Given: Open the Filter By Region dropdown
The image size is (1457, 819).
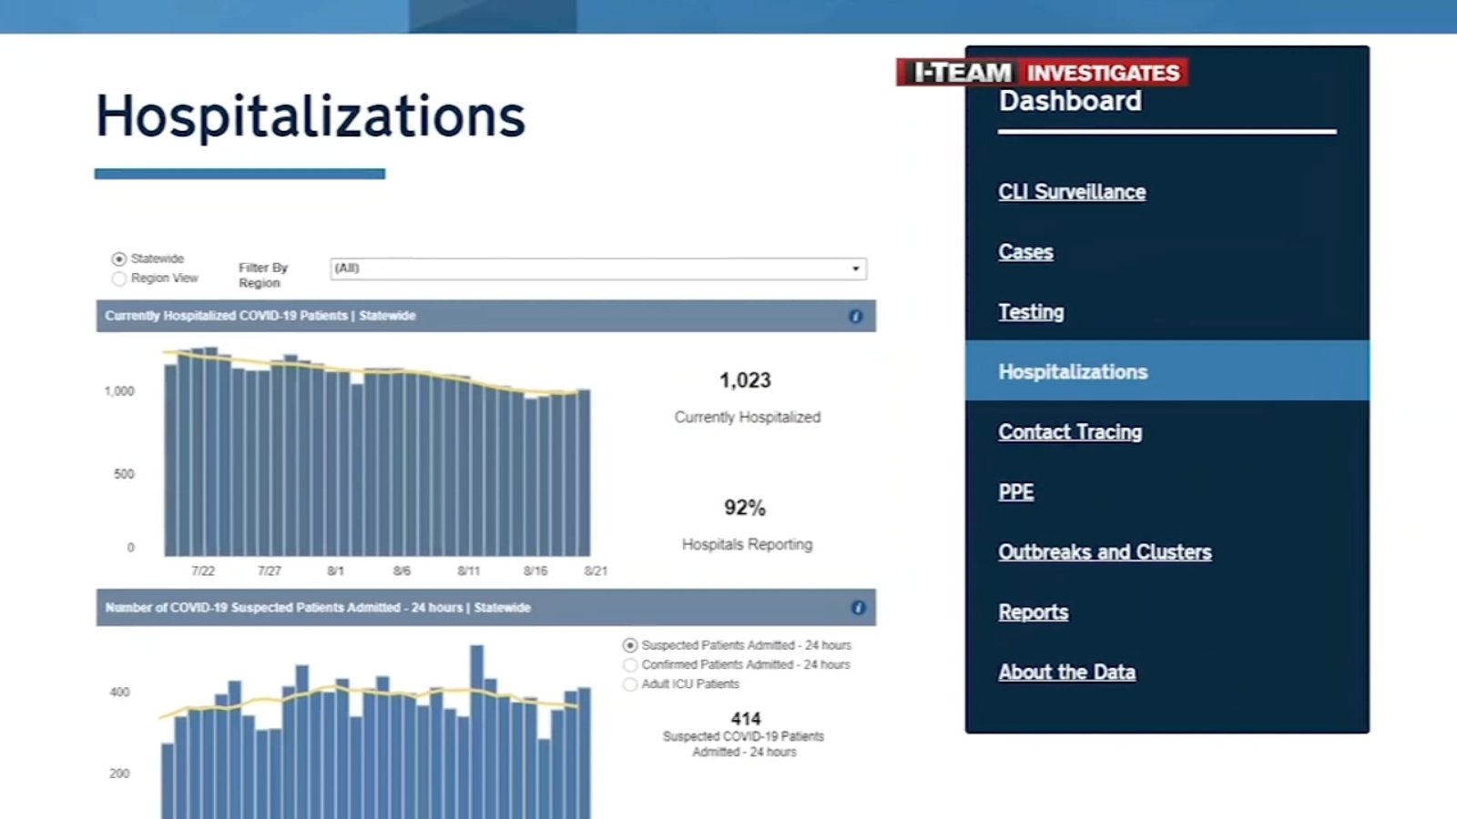Looking at the screenshot, I should tap(596, 268).
